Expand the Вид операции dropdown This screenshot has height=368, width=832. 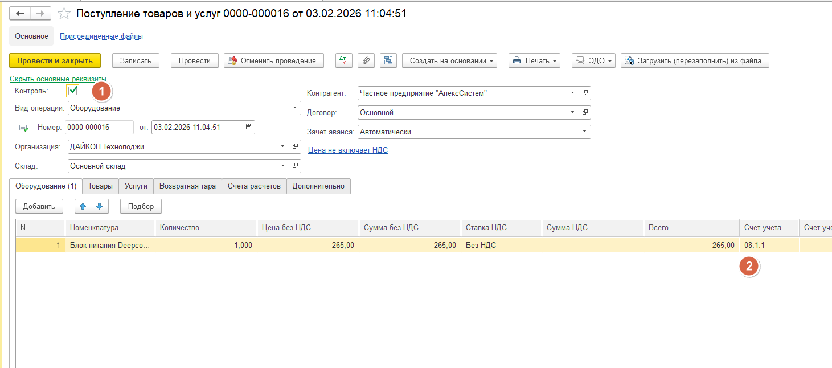point(294,108)
